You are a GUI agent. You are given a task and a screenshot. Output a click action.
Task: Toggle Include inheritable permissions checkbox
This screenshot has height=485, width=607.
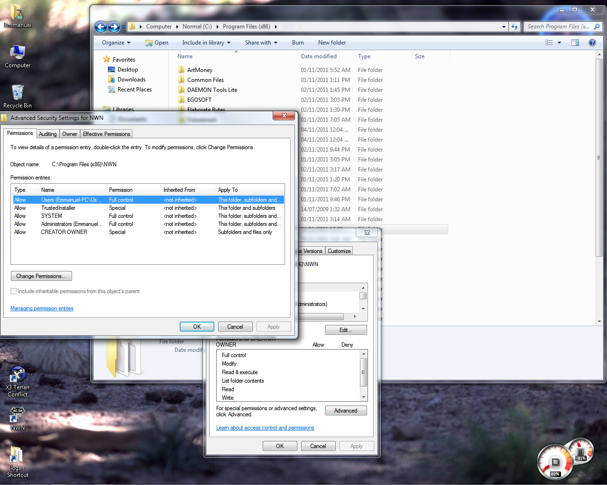point(14,291)
